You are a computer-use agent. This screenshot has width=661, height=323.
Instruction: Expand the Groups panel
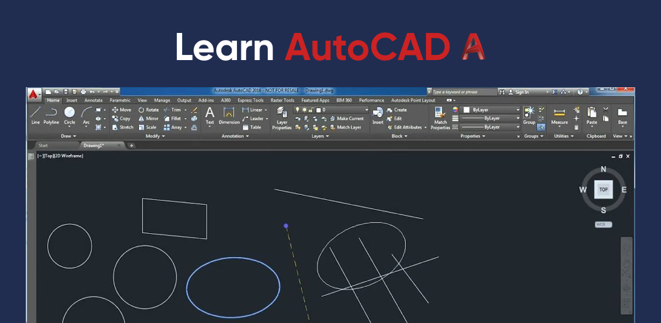[534, 136]
